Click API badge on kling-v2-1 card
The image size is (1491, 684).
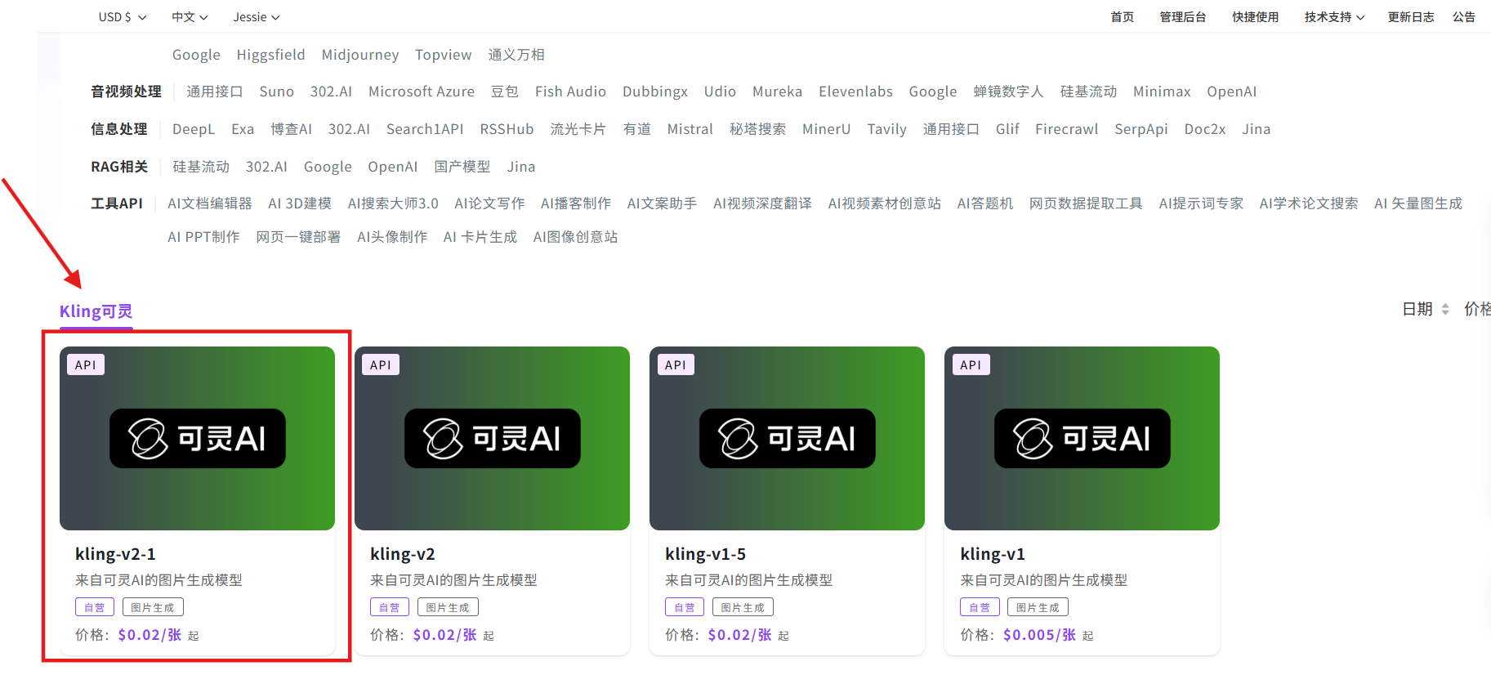pyautogui.click(x=86, y=364)
